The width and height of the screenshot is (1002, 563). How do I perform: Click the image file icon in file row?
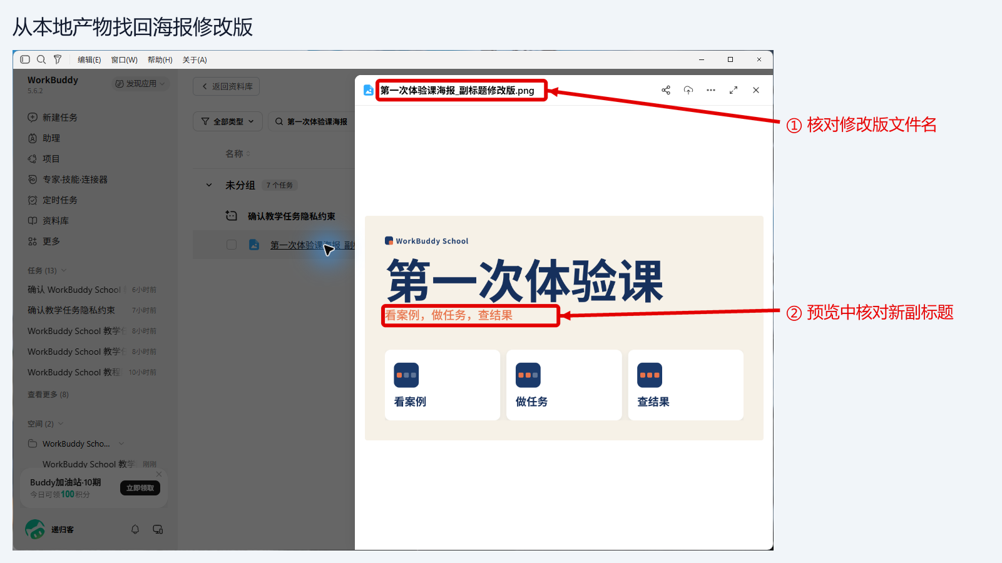[x=254, y=245]
